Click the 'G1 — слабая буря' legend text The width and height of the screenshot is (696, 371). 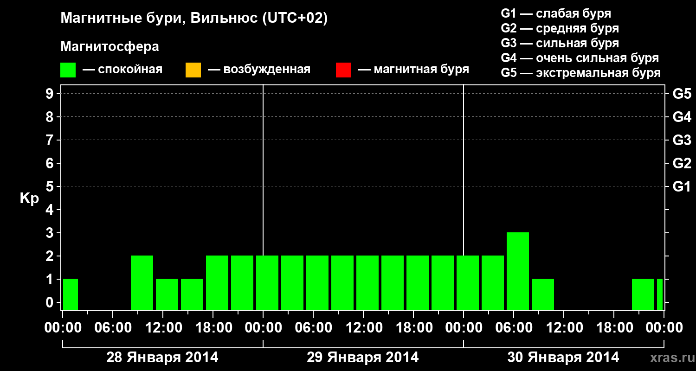coord(556,13)
